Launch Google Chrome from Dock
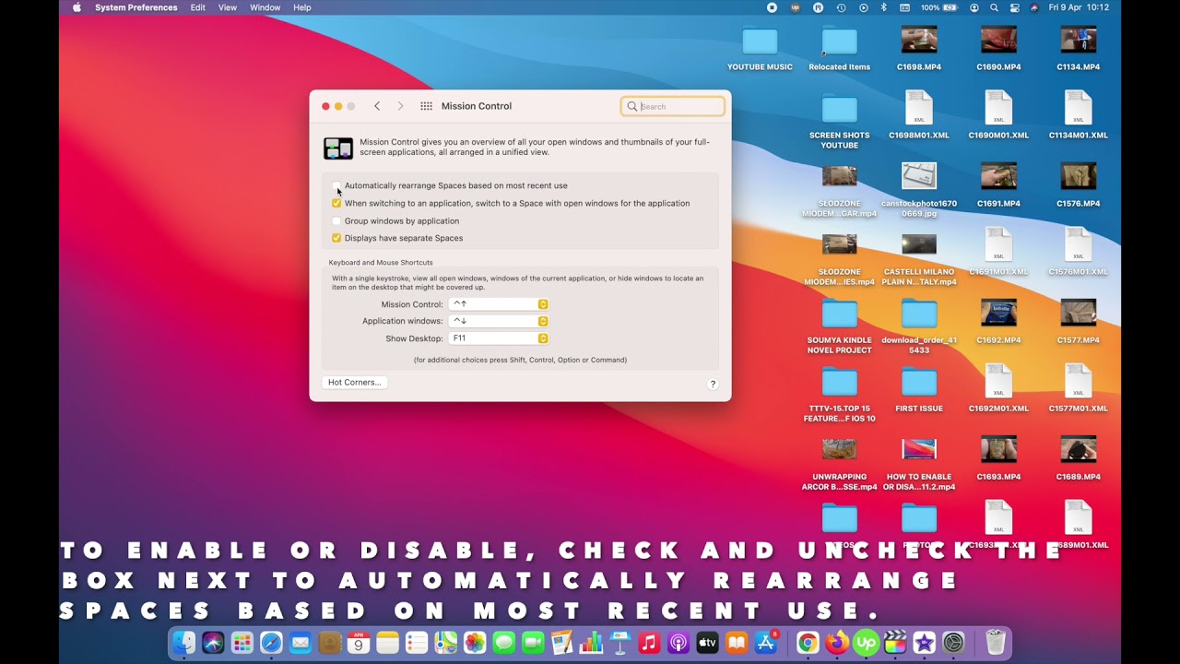 click(808, 643)
